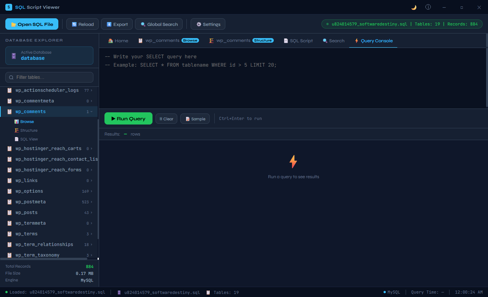Focus the Filter tables input field
Screen dimensions: 488x297
[49, 77]
